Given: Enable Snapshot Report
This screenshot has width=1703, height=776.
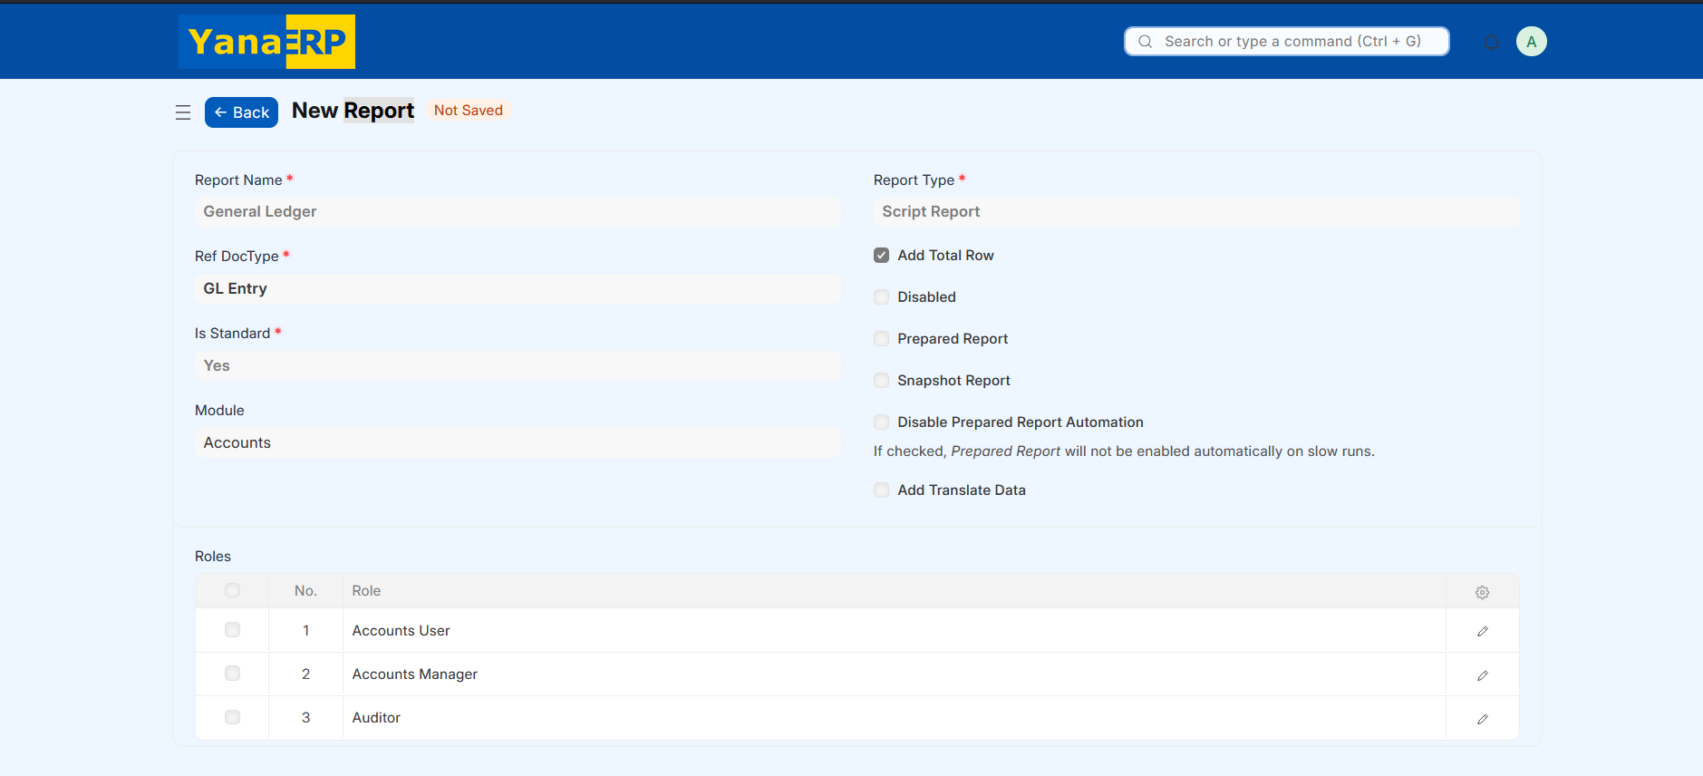Looking at the screenshot, I should tap(881, 381).
